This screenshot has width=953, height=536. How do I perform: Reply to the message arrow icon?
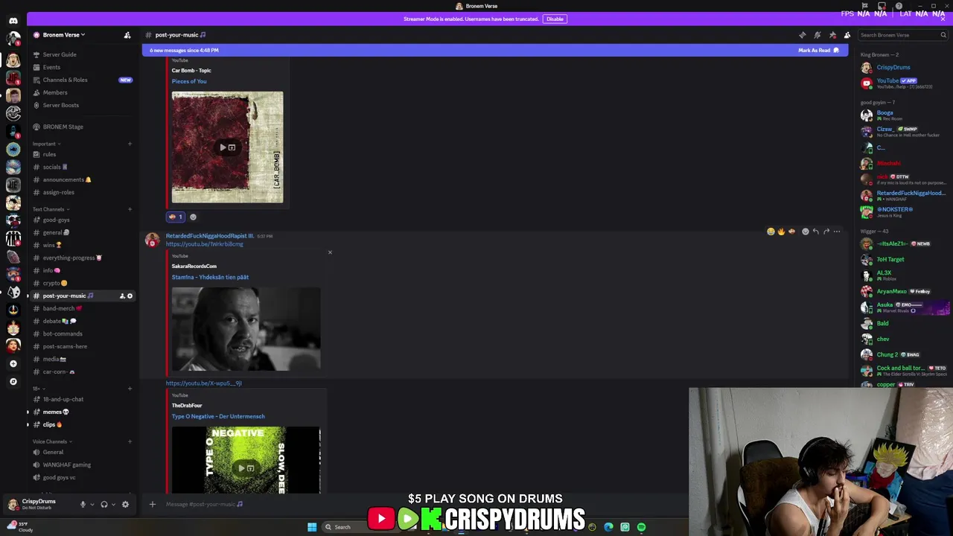(x=816, y=232)
